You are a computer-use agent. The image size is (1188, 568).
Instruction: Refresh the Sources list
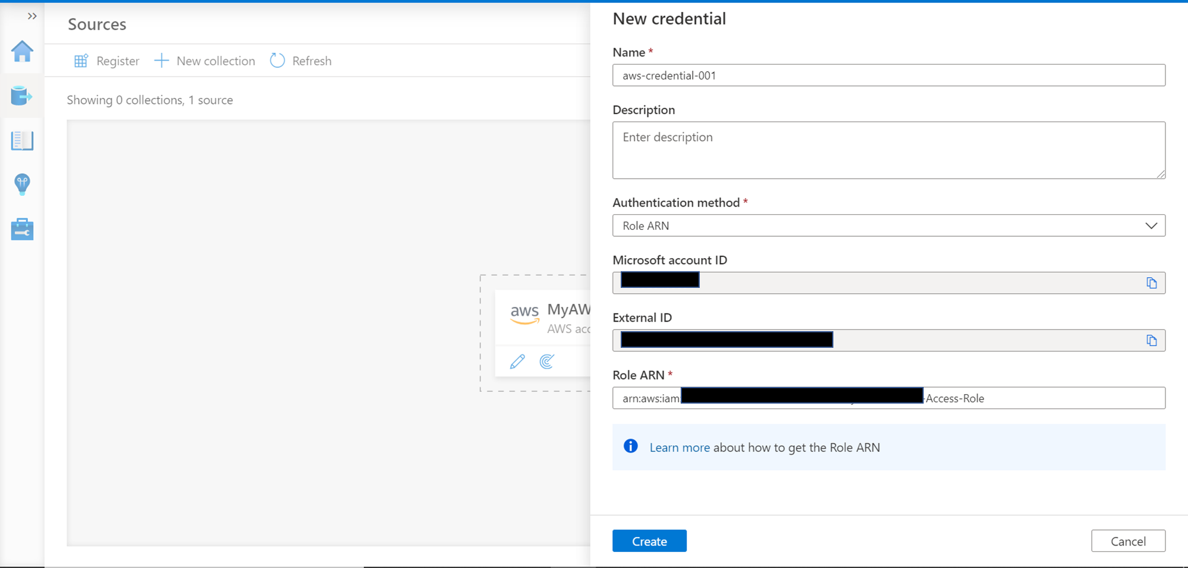click(x=301, y=61)
